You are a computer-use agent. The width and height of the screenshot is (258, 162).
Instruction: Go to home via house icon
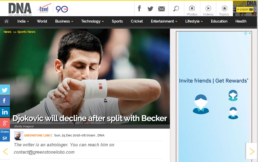click(x=6, y=21)
